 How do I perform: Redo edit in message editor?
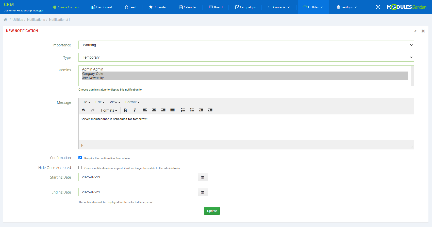click(x=93, y=110)
